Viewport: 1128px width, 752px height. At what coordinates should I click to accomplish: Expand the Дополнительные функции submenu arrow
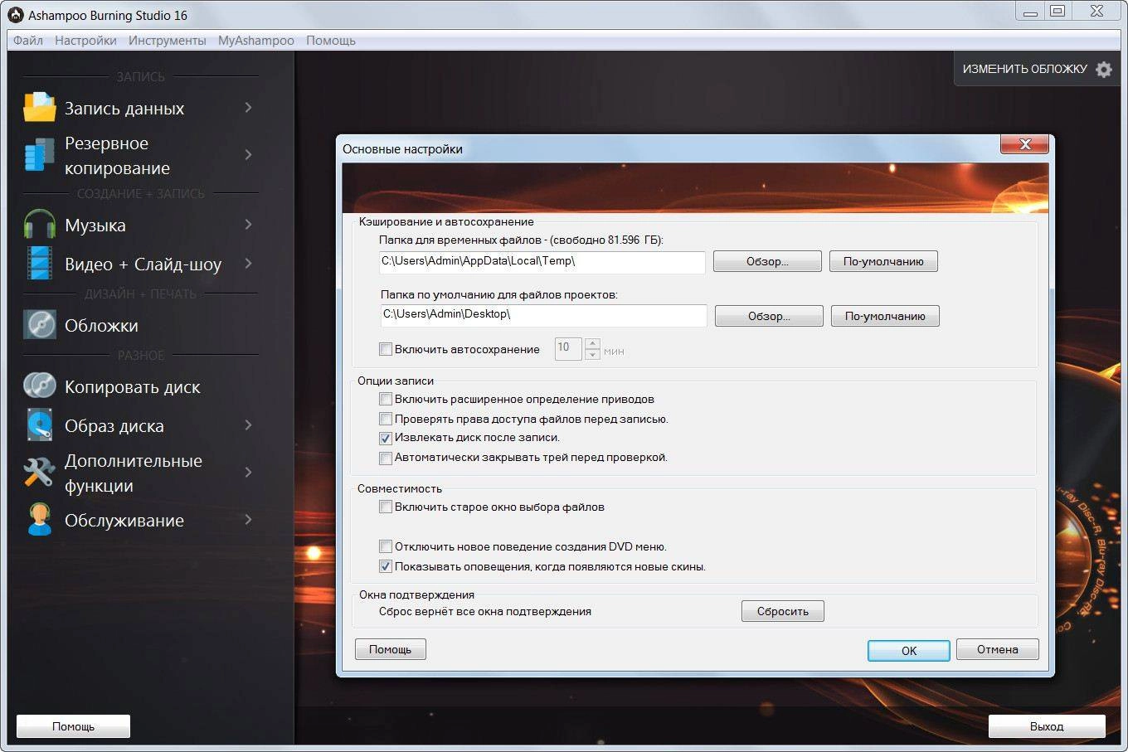248,473
